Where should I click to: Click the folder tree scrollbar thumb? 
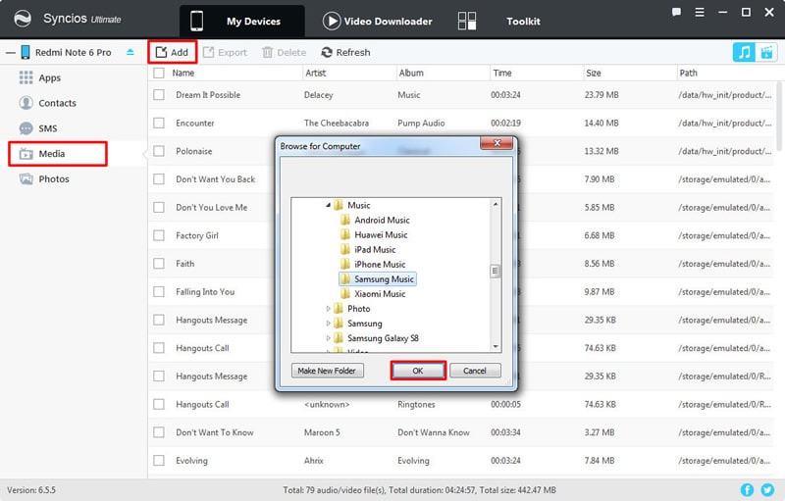coord(496,271)
